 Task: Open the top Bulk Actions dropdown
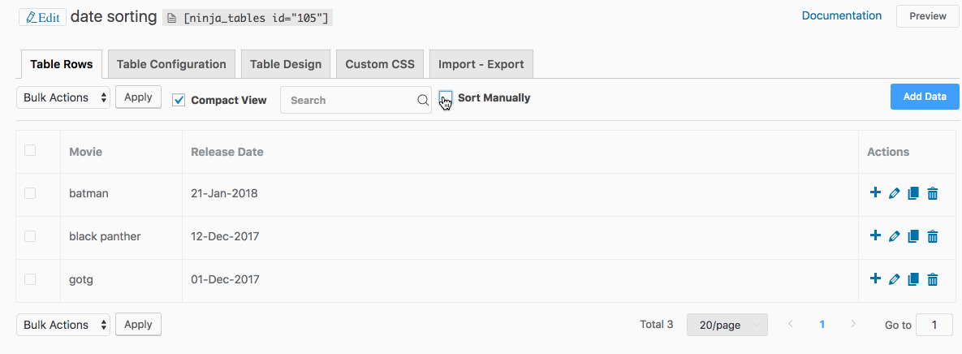click(63, 97)
